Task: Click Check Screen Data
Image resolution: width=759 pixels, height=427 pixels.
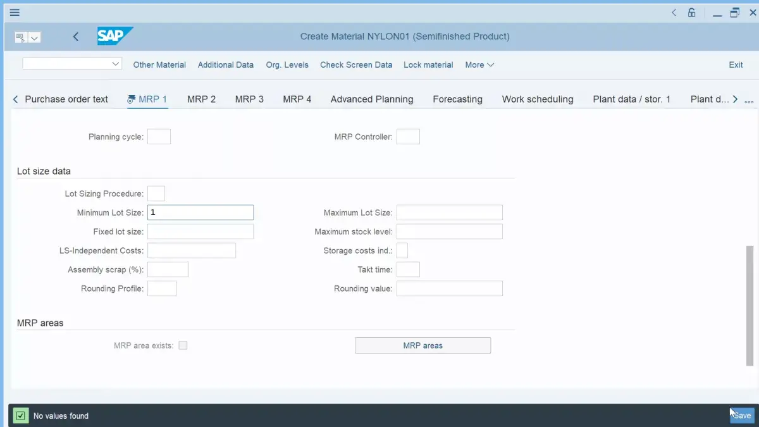Action: click(356, 65)
